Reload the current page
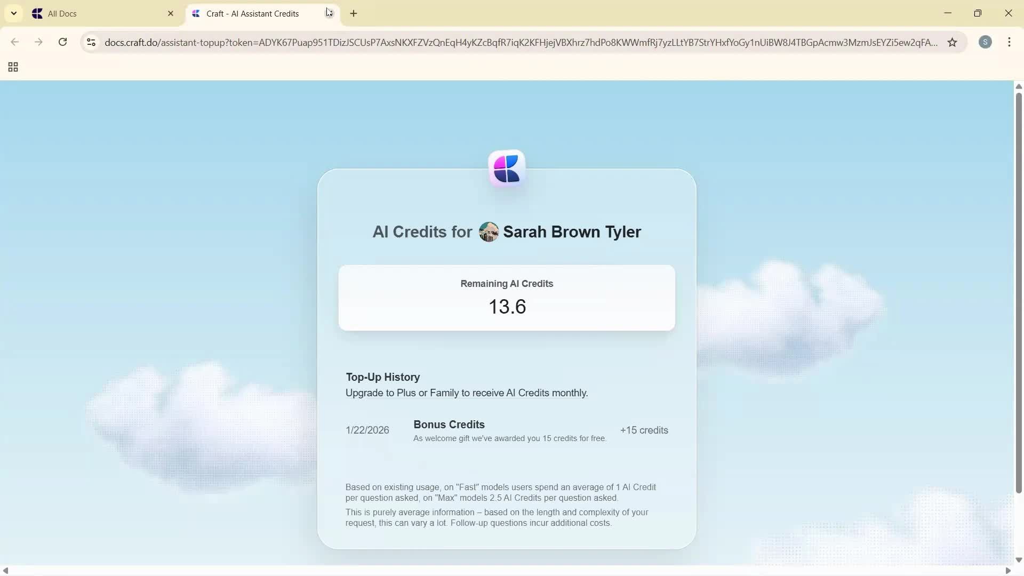Screen dimensions: 1024x576 point(62,42)
